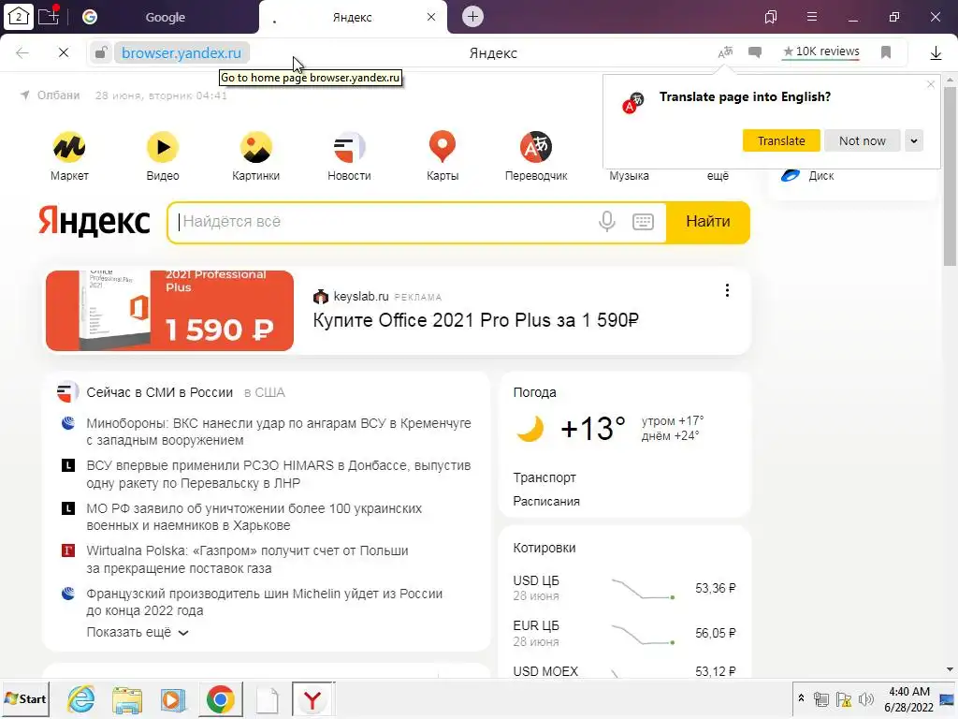Open the Минобороны ВКС news headline
The image size is (958, 719).
click(279, 432)
